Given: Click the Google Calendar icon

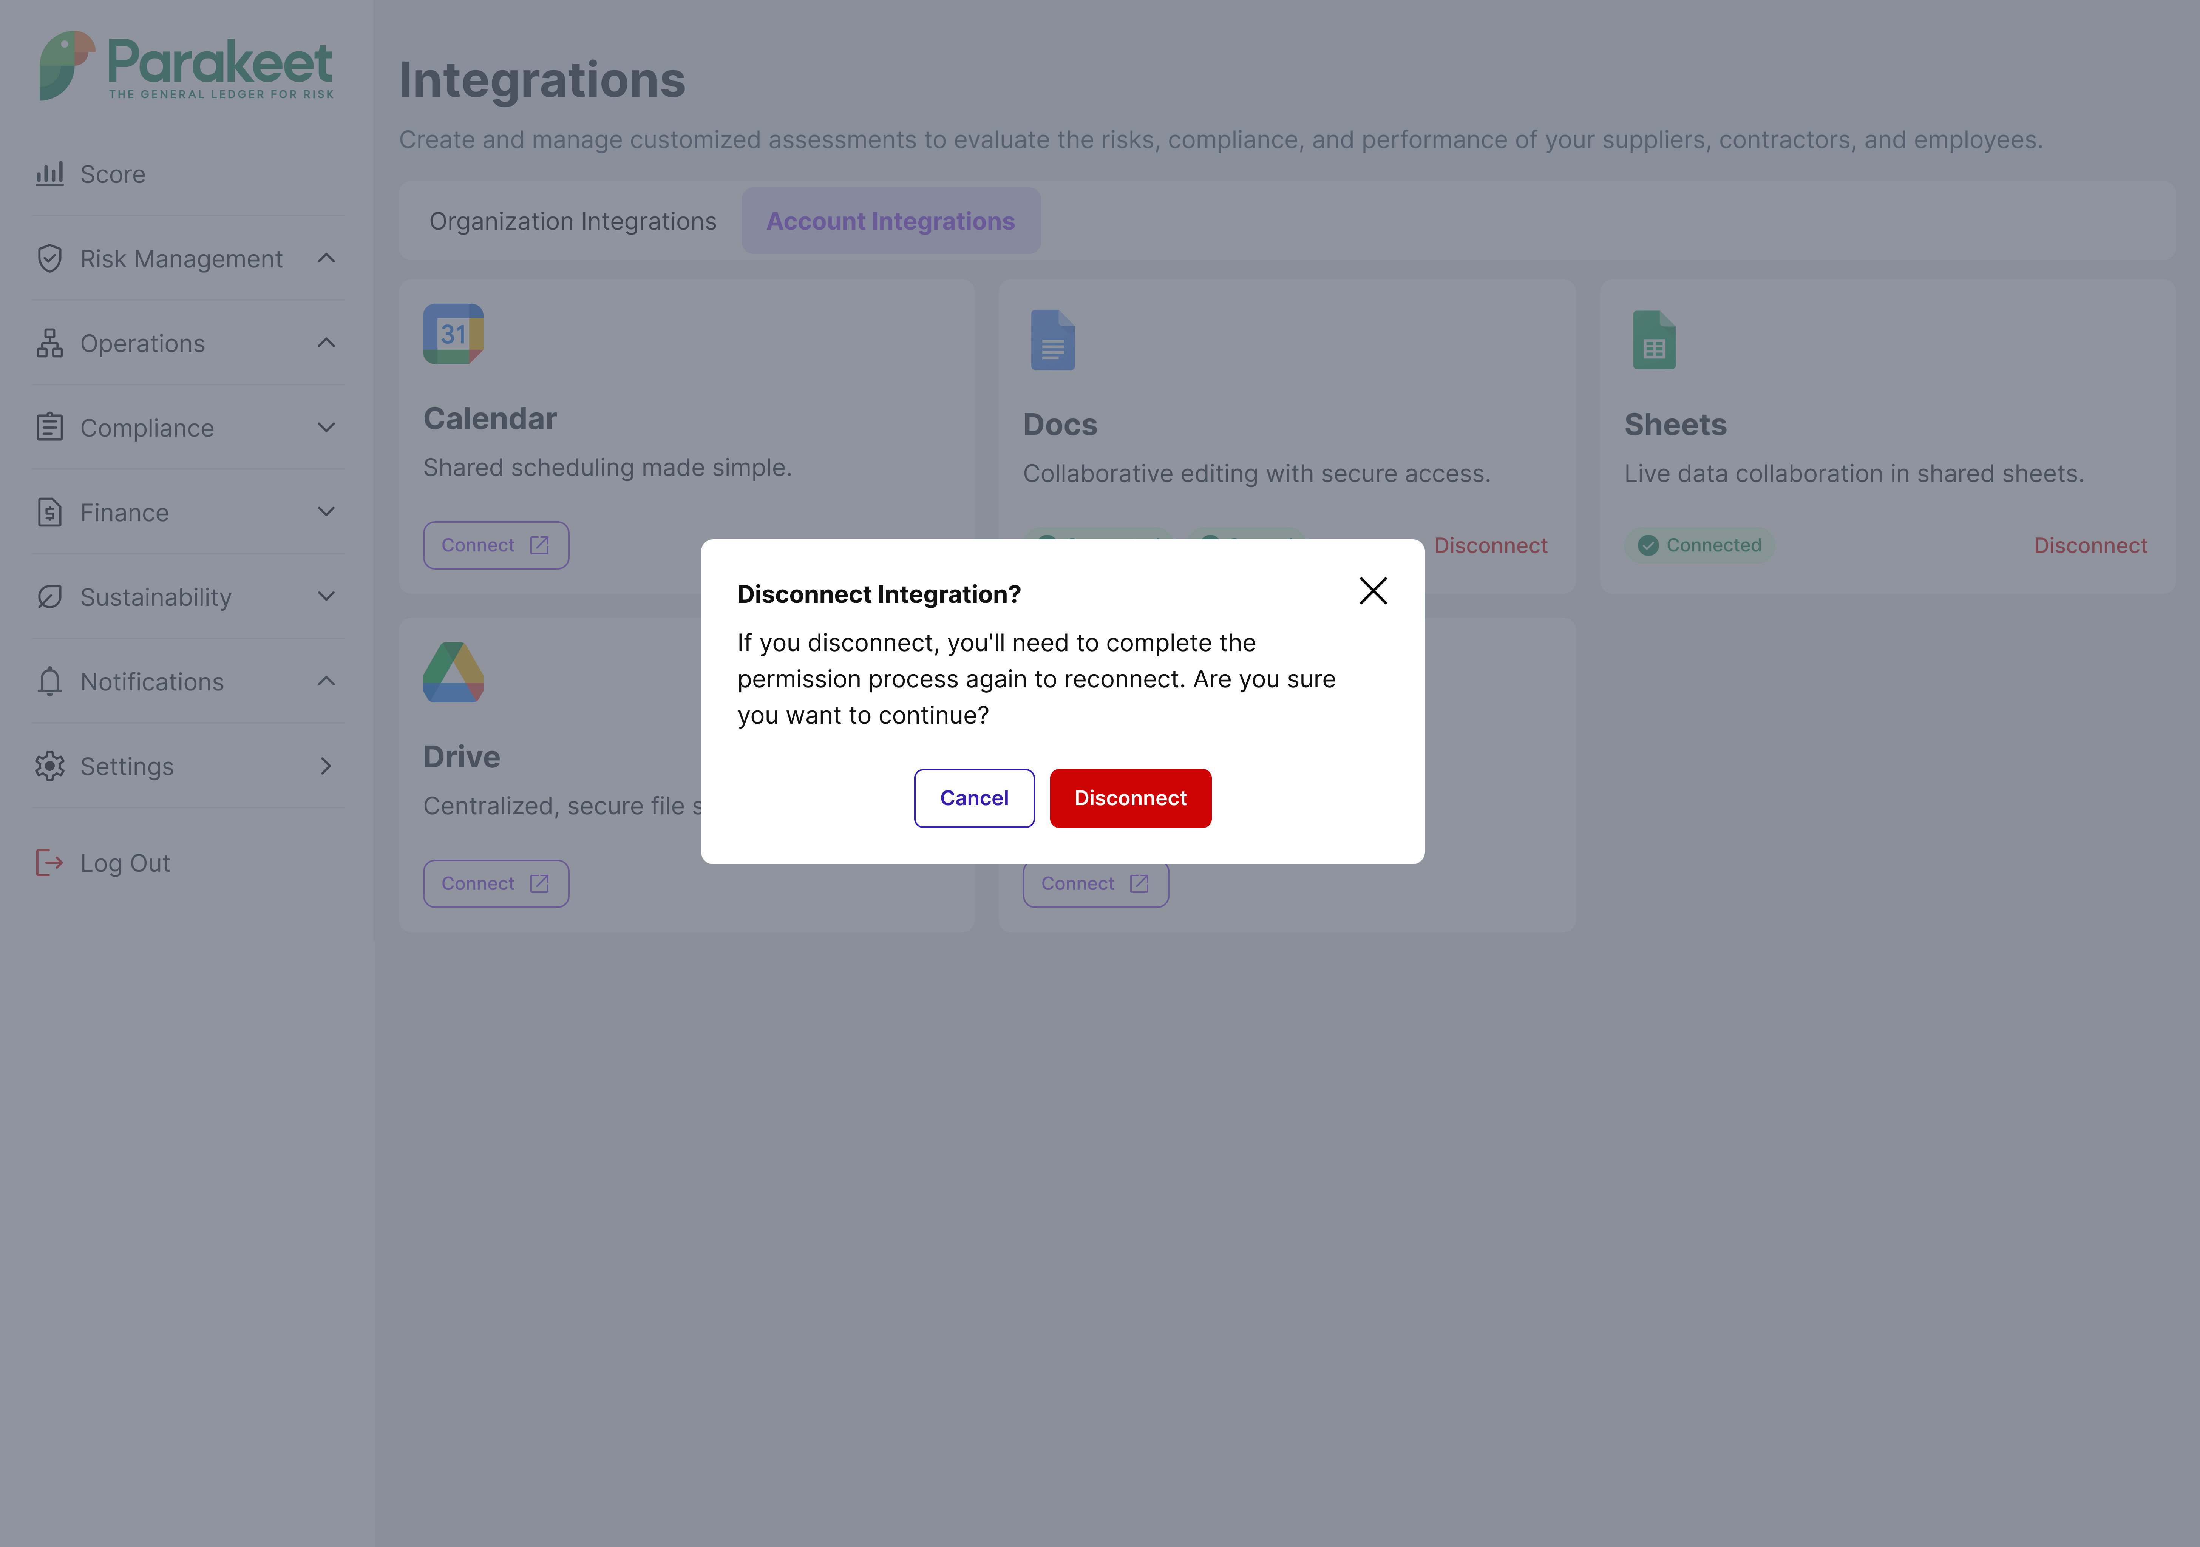Looking at the screenshot, I should point(453,334).
